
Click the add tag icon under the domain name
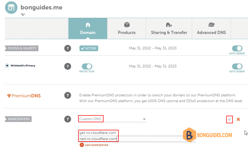tap(23, 15)
